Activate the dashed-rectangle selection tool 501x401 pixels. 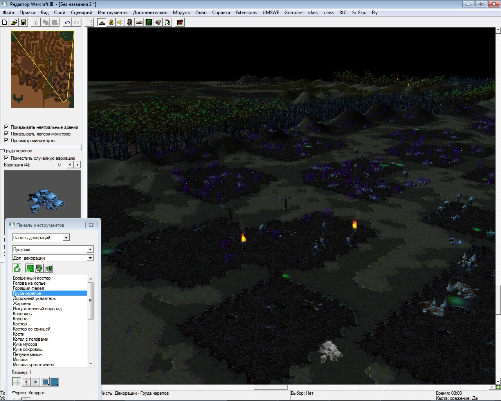90,22
